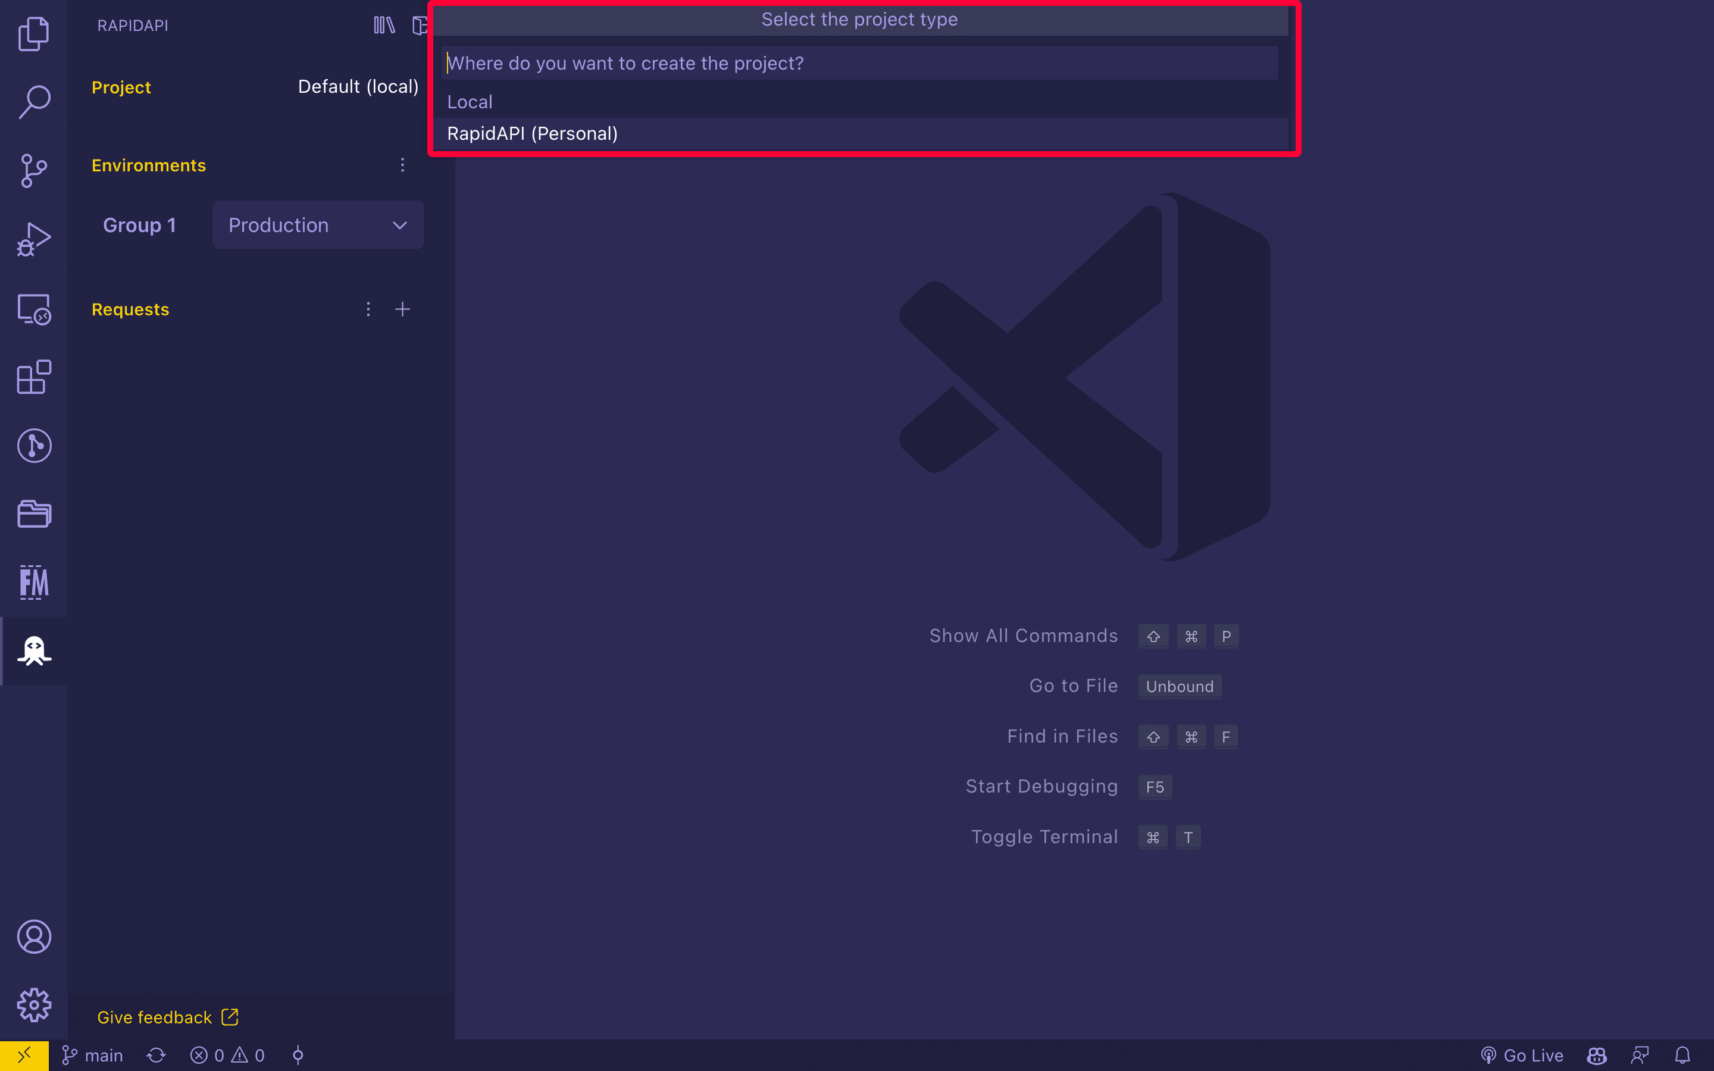The image size is (1714, 1071).
Task: Toggle the Settings gear icon
Action: click(x=33, y=1004)
